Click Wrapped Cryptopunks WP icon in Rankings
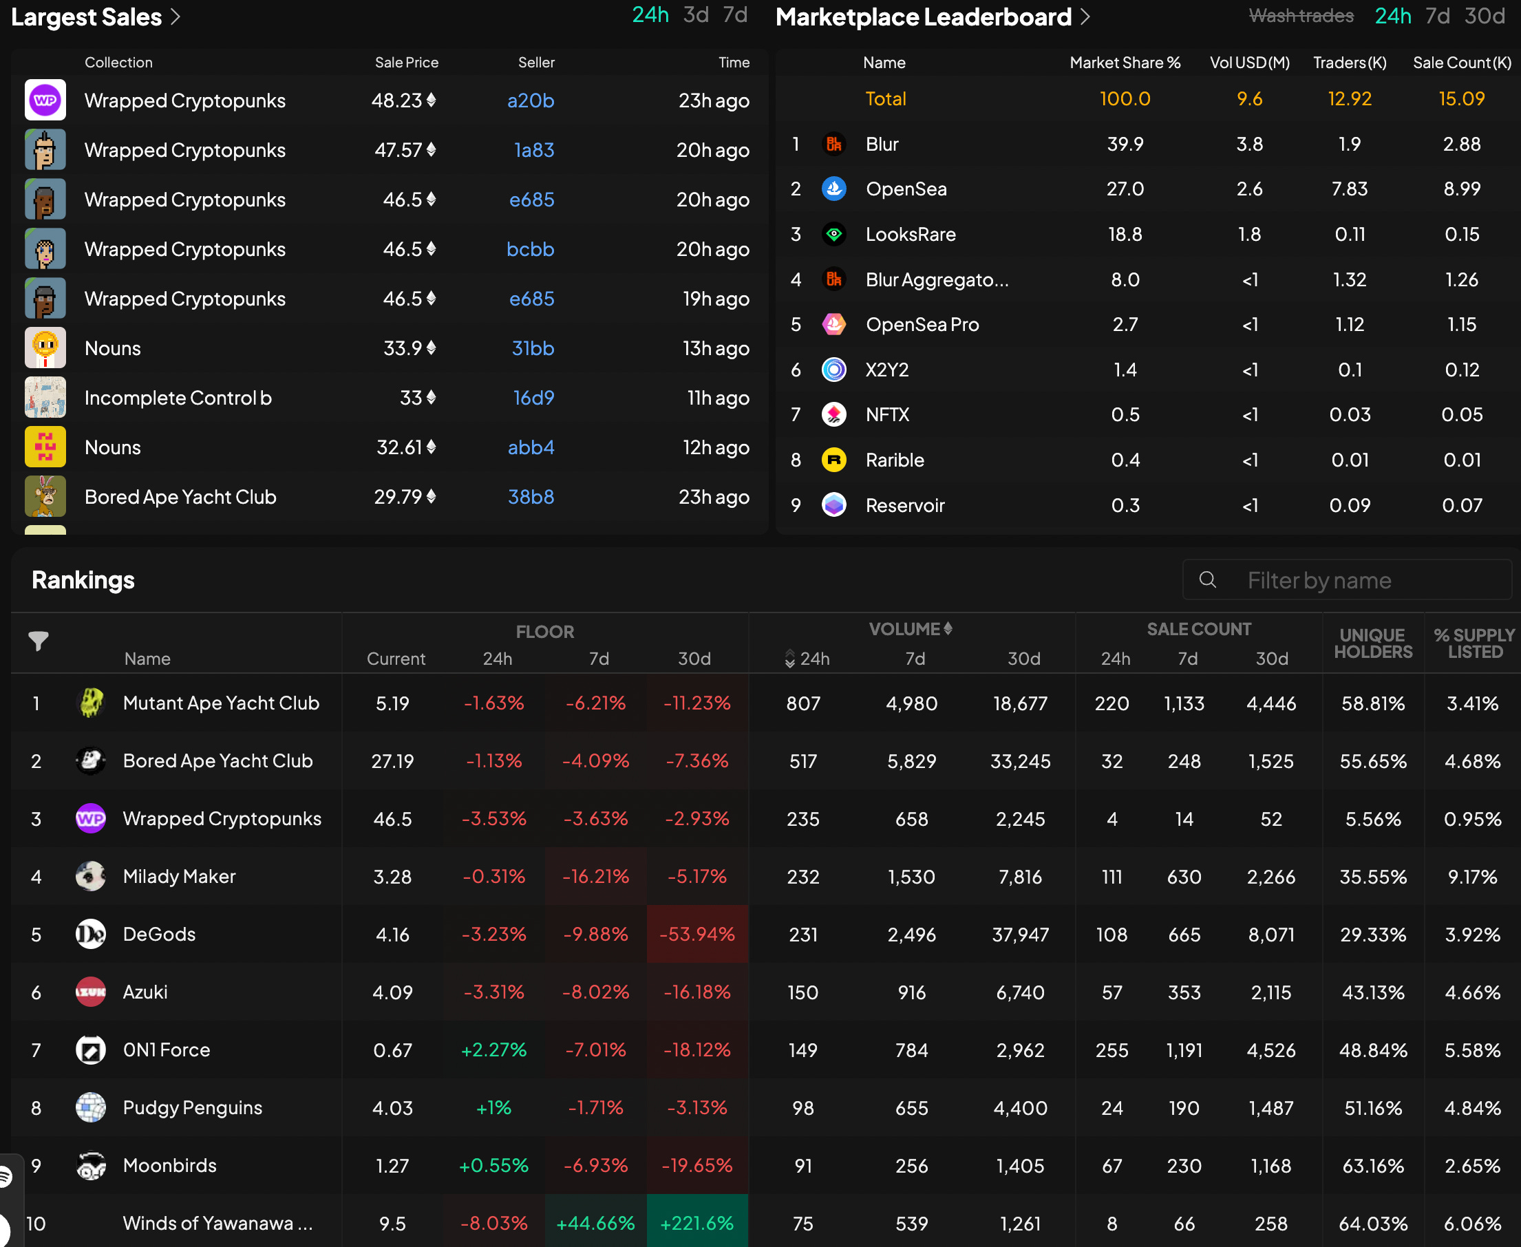This screenshot has width=1521, height=1247. click(x=91, y=819)
